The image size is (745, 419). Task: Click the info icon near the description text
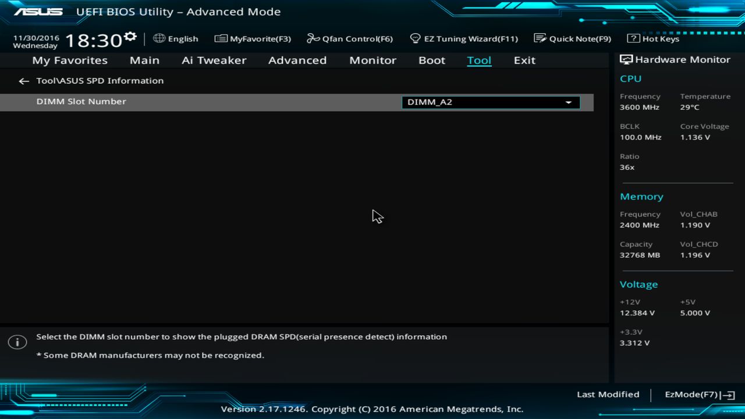[x=17, y=342]
